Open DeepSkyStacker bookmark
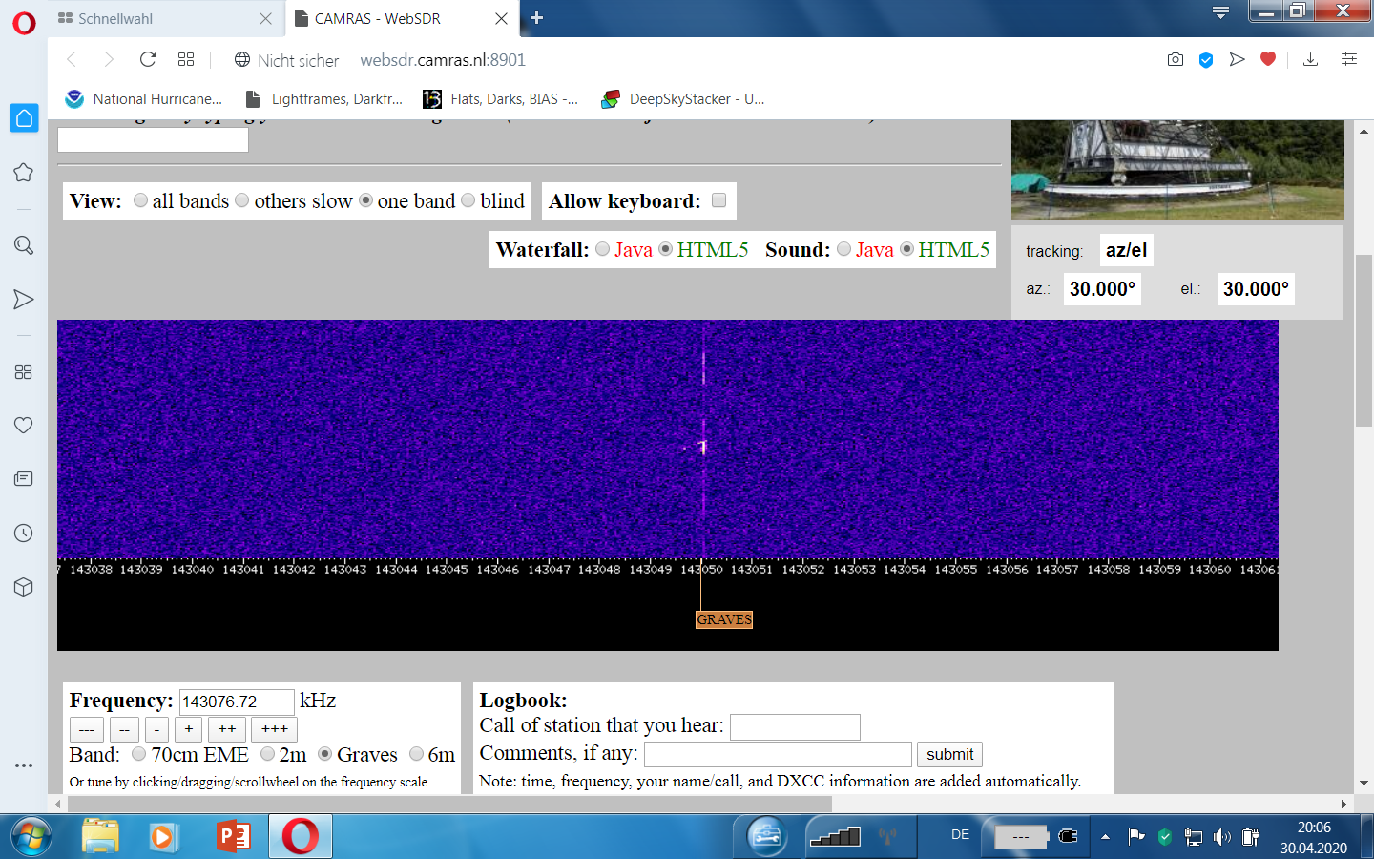The image size is (1374, 859). point(683,99)
